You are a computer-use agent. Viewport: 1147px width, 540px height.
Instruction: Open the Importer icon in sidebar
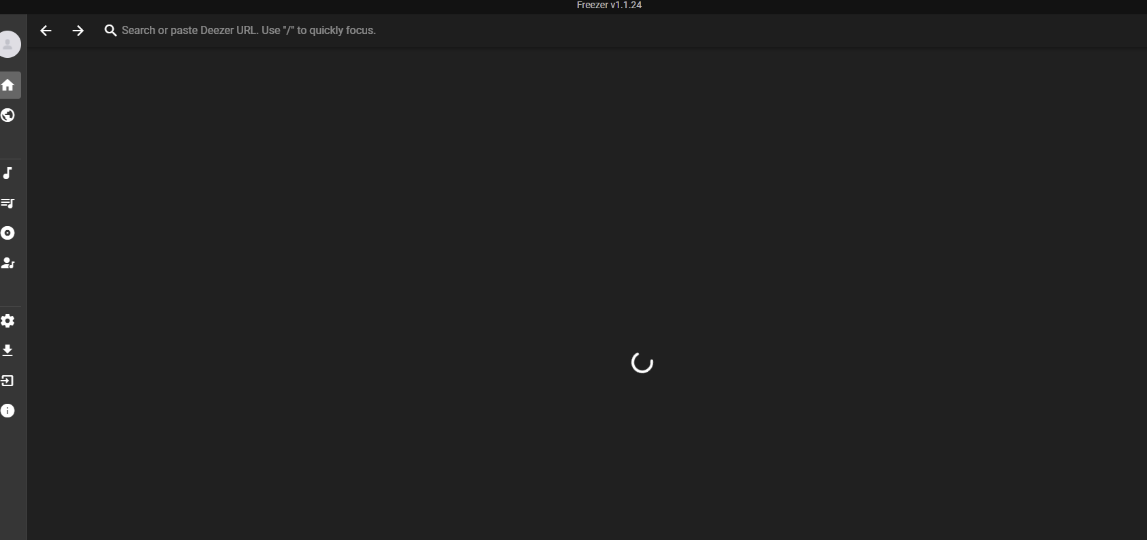[8, 381]
